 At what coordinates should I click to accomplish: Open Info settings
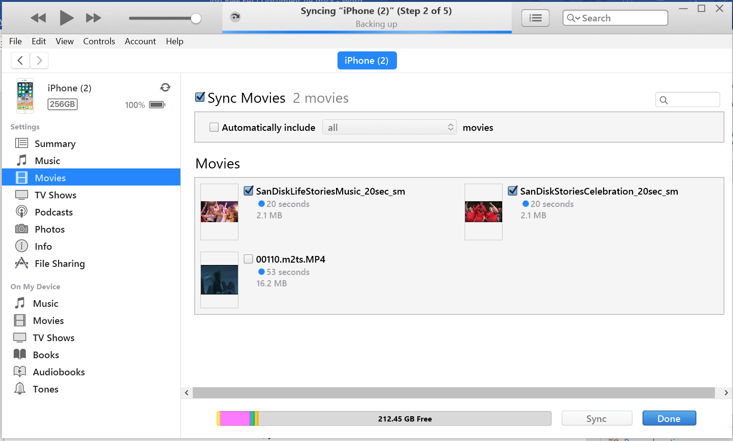point(91,246)
